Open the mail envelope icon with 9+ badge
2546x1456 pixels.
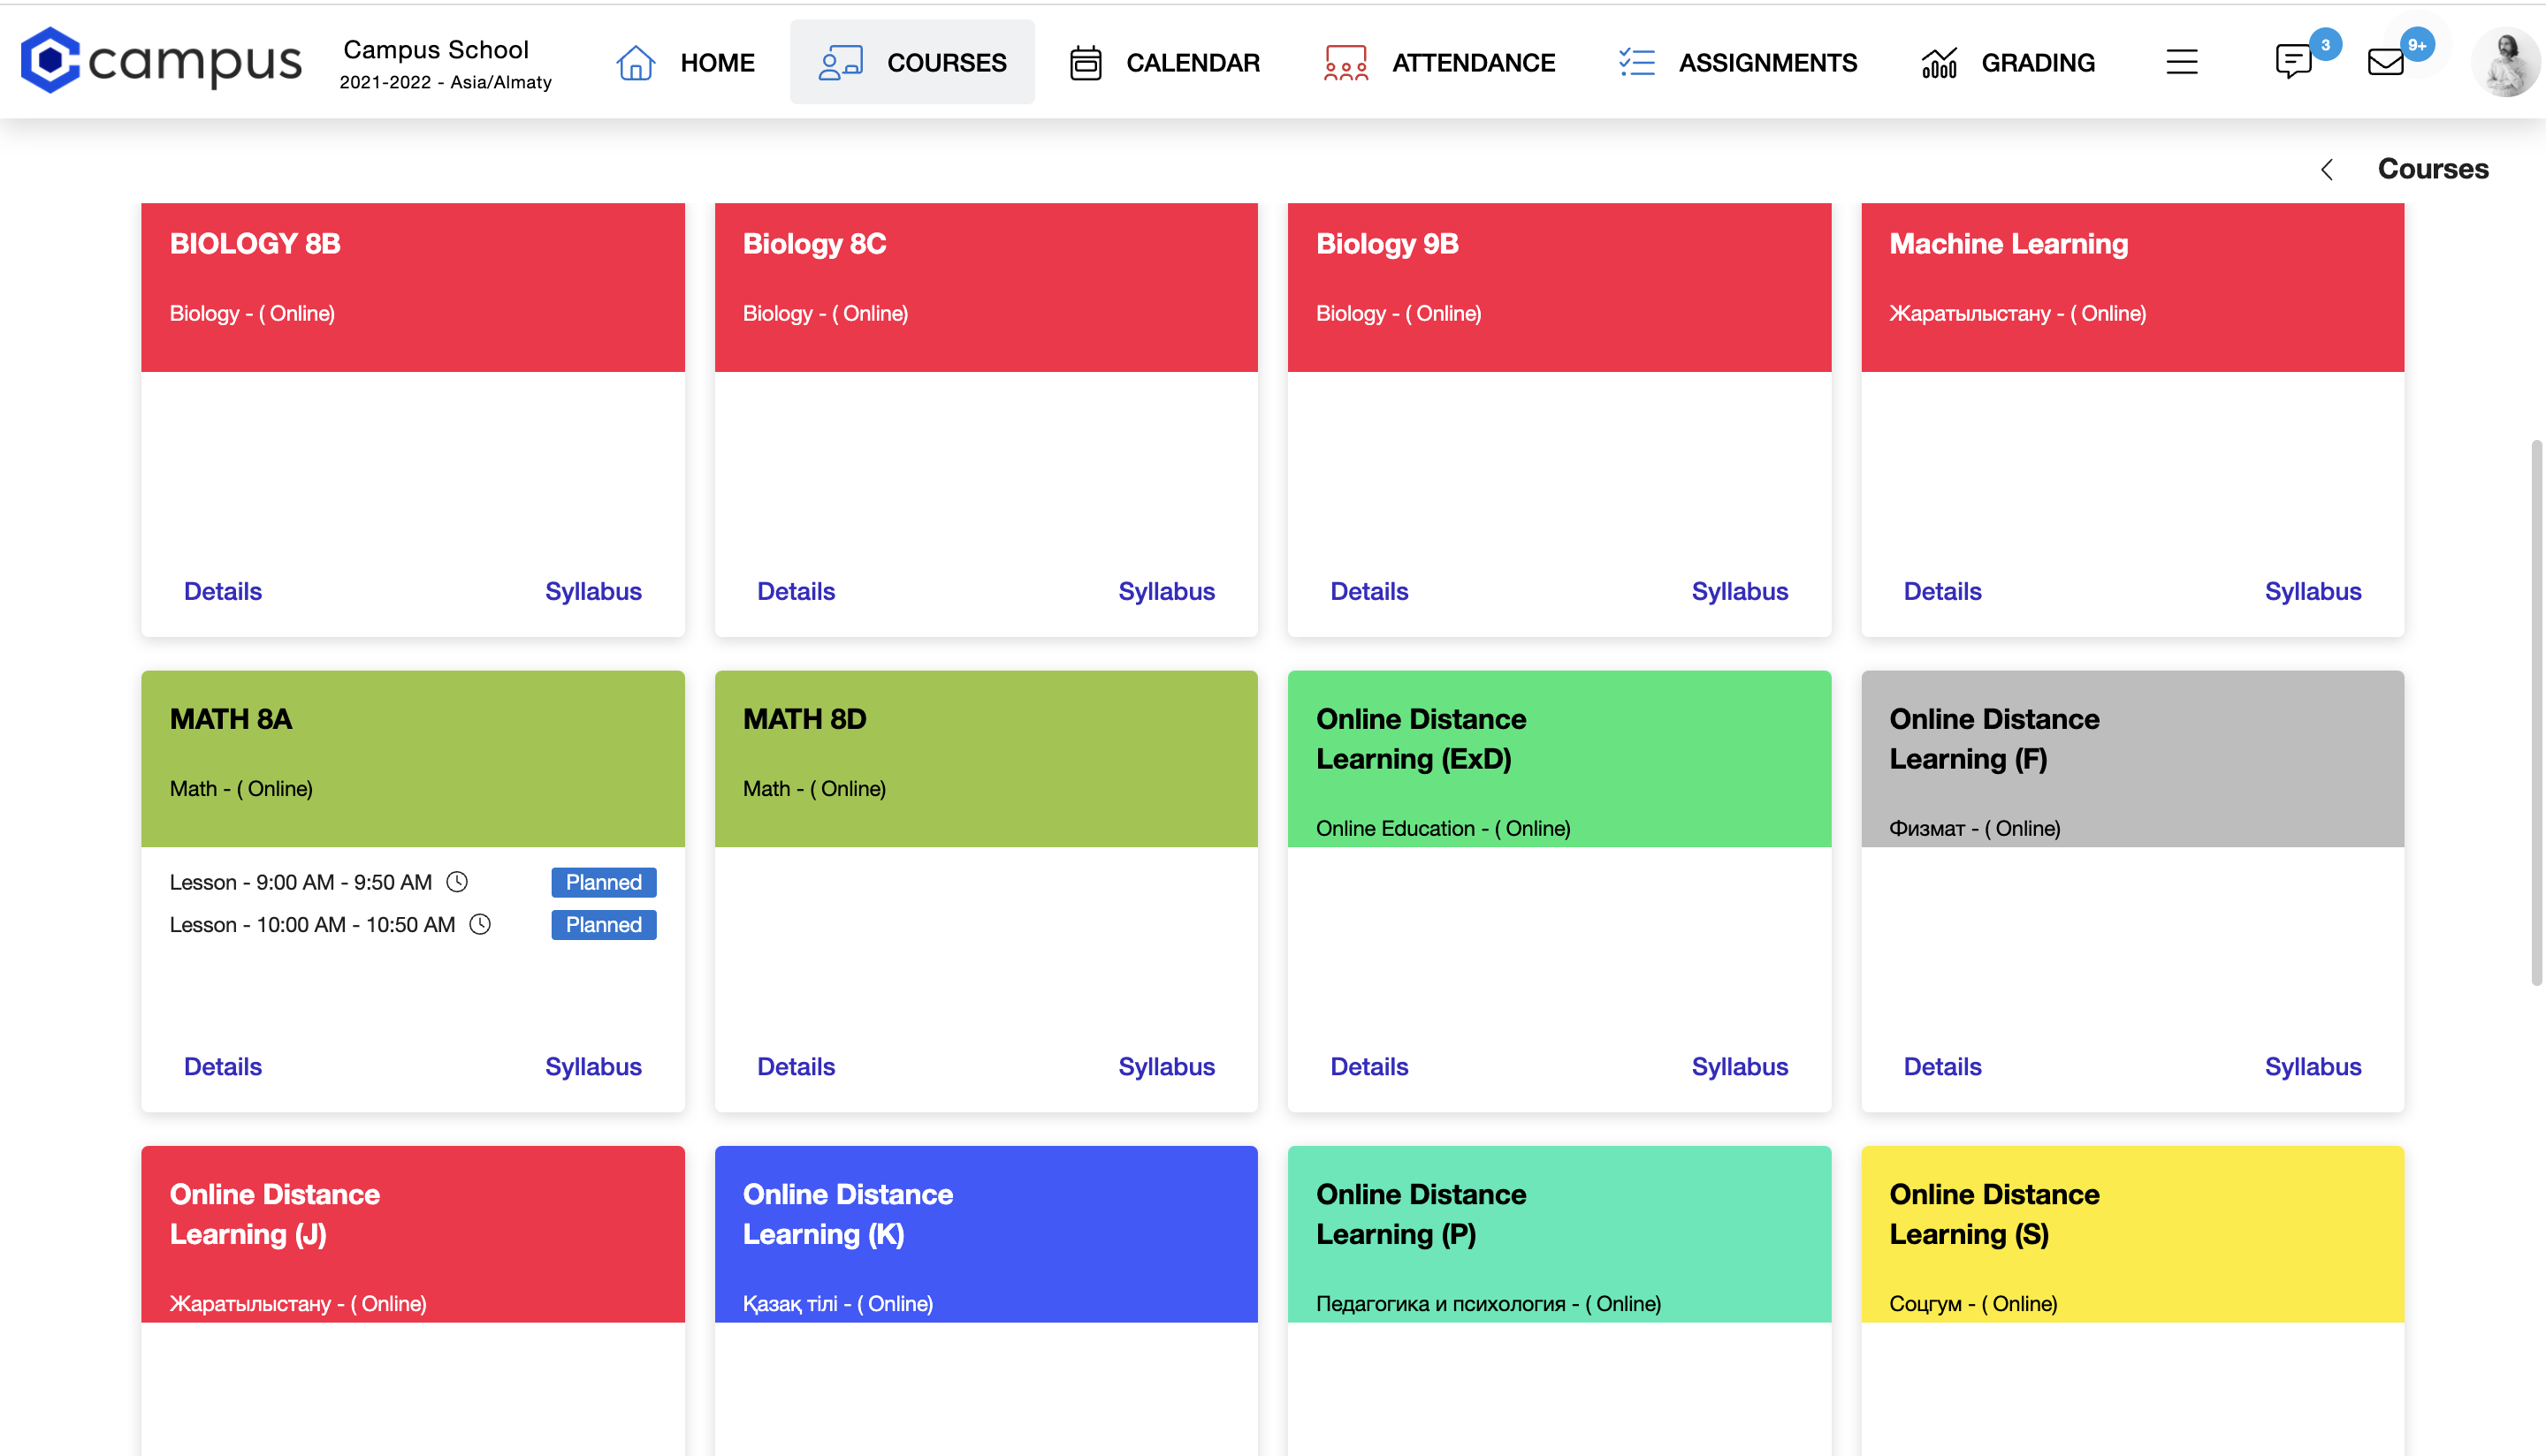click(2386, 63)
